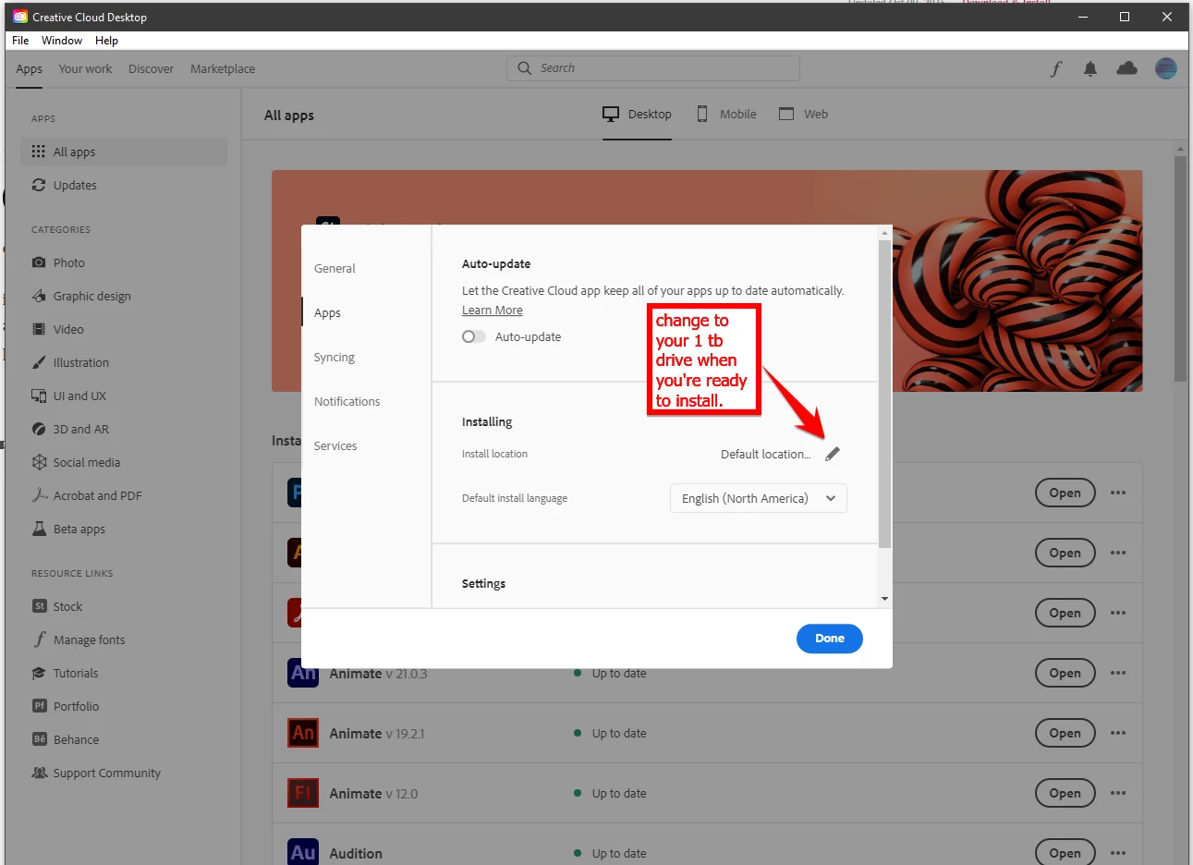Switch to the Discover tab

tap(151, 69)
